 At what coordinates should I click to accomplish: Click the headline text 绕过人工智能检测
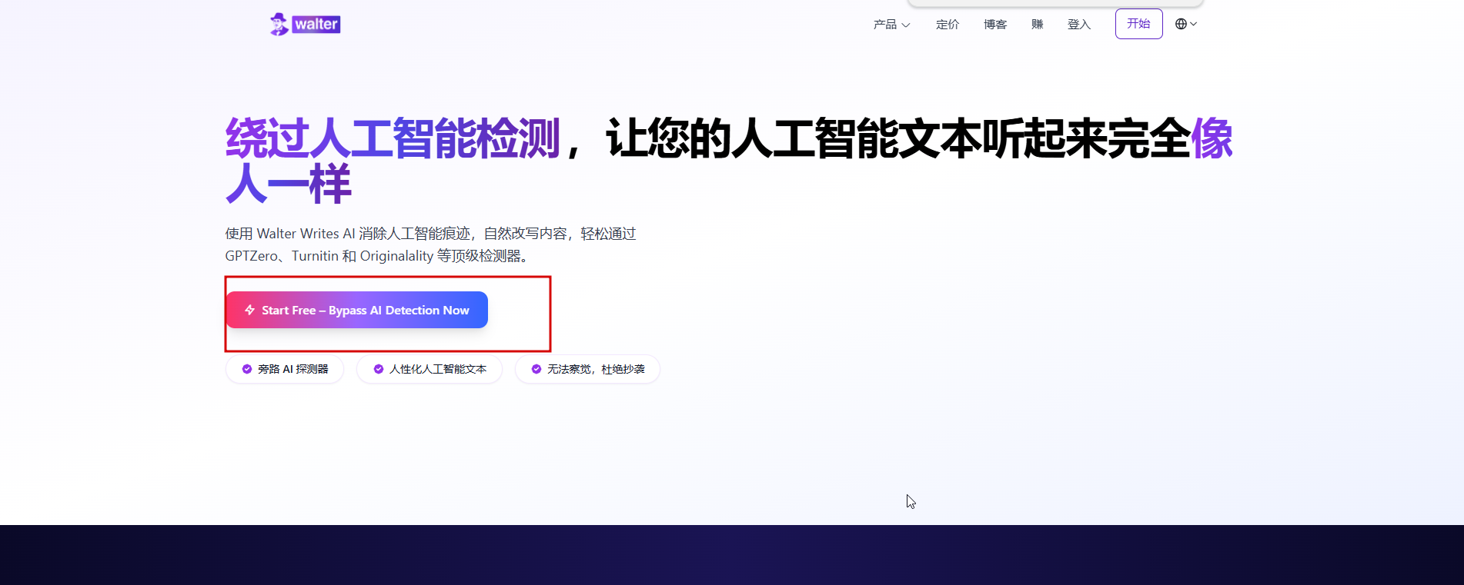point(393,139)
